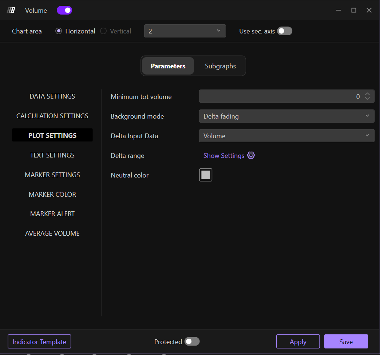Turn on the Protected toggle
Image resolution: width=380 pixels, height=355 pixels.
pyautogui.click(x=192, y=342)
